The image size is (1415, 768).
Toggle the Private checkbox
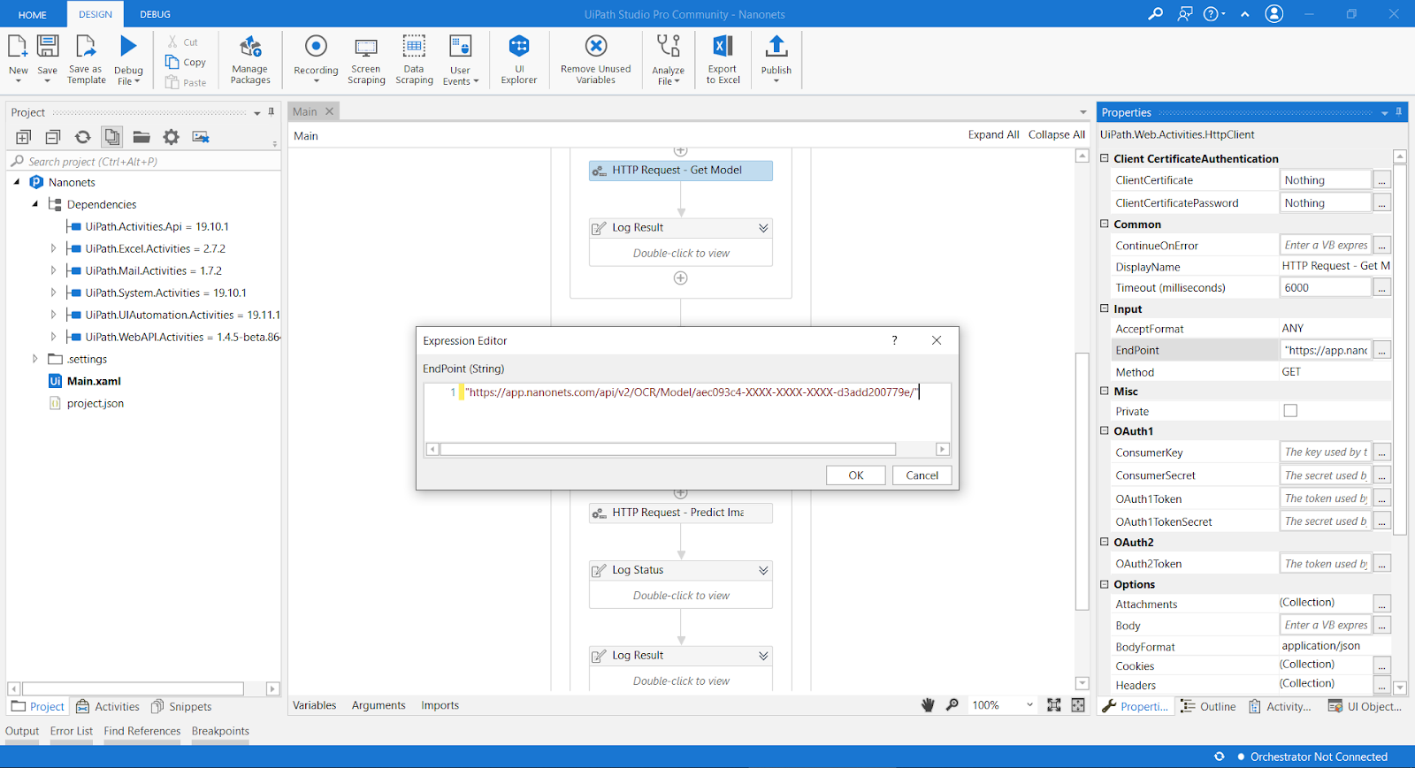[x=1290, y=411]
